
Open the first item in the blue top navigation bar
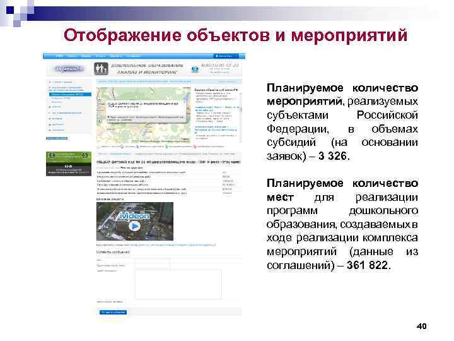click(x=59, y=56)
